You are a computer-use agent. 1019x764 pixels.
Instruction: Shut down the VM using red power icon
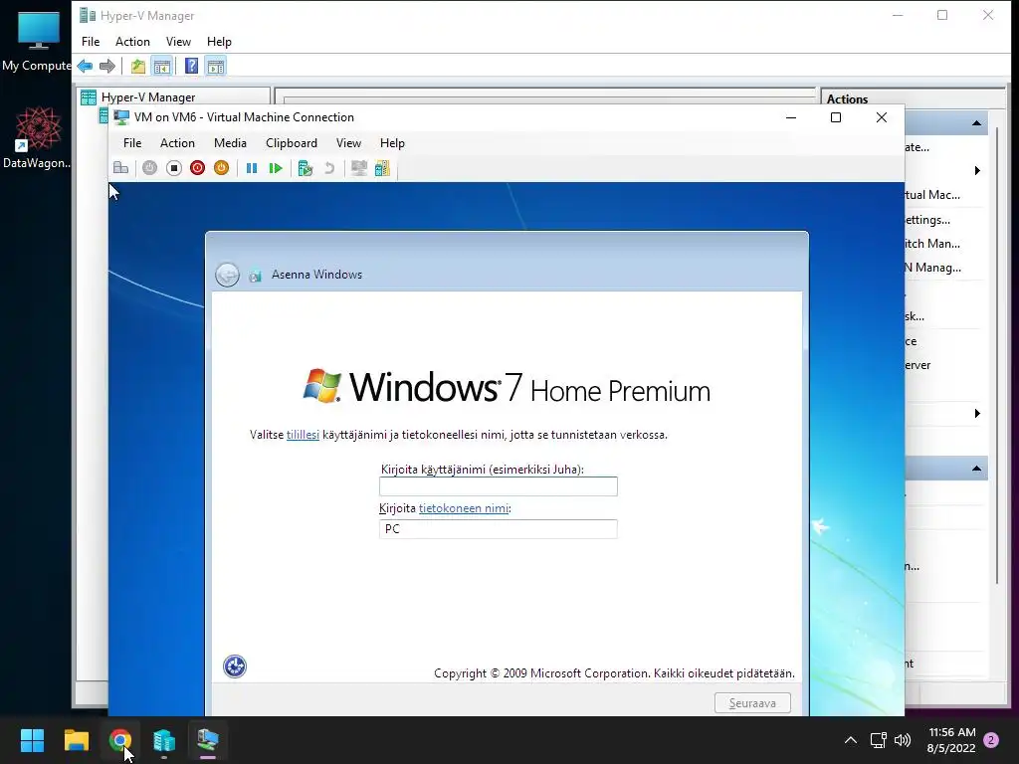coord(198,168)
